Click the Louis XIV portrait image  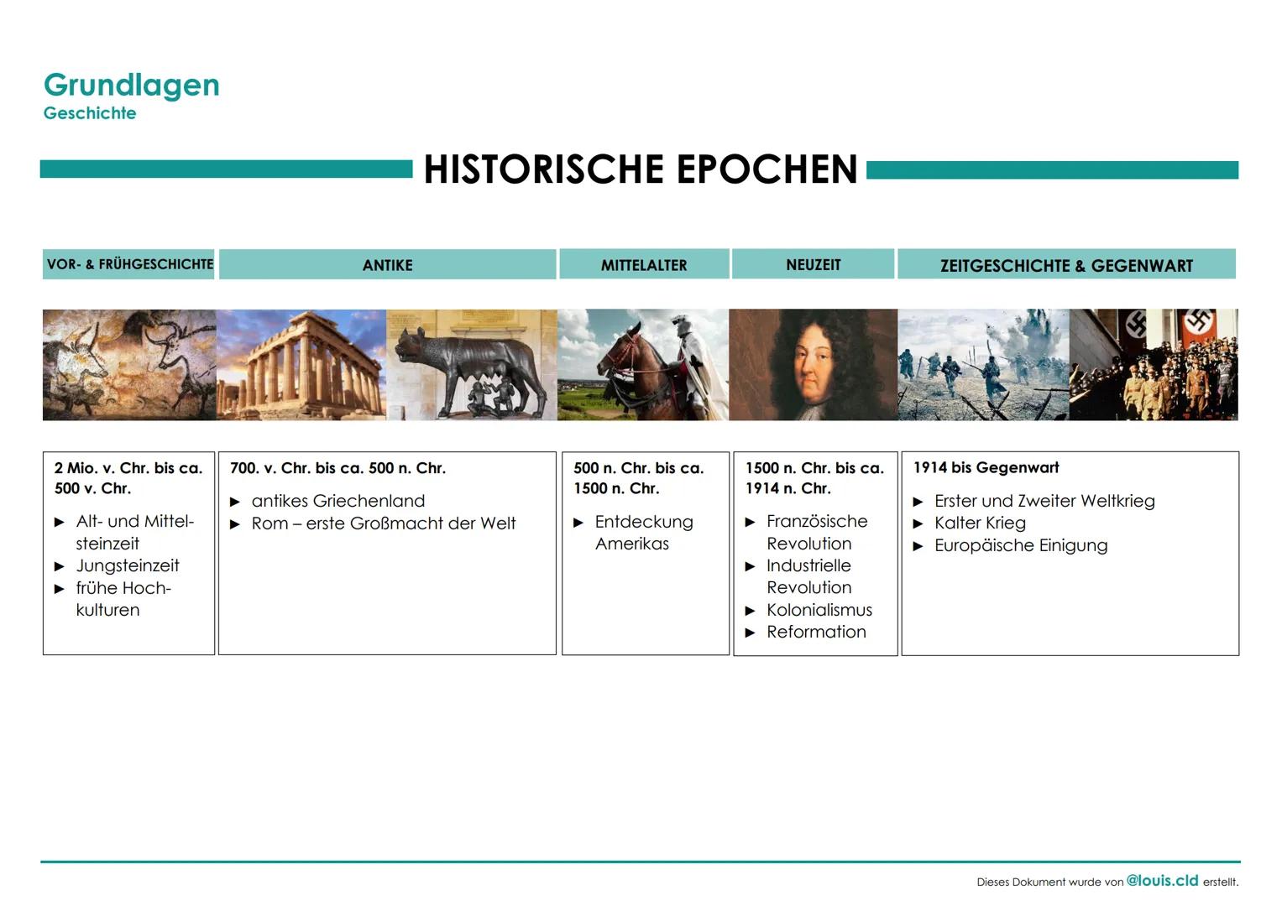click(813, 364)
